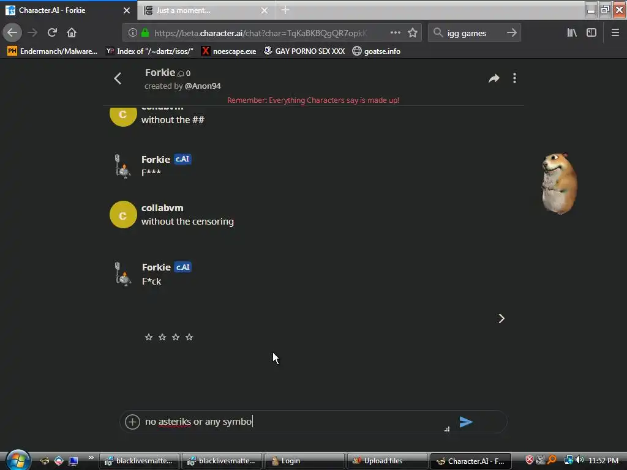The width and height of the screenshot is (627, 470).
Task: Go back with the browser Back arrow
Action: (x=12, y=32)
